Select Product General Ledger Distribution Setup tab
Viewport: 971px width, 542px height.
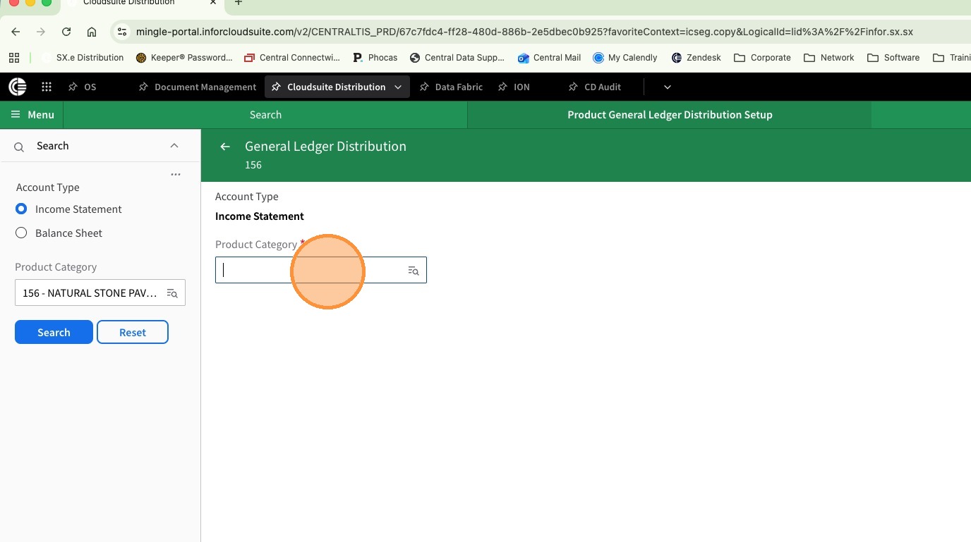click(x=670, y=115)
